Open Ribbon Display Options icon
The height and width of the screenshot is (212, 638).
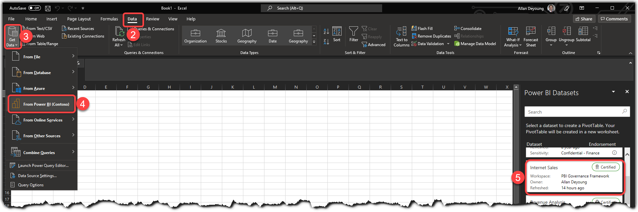tap(582, 8)
